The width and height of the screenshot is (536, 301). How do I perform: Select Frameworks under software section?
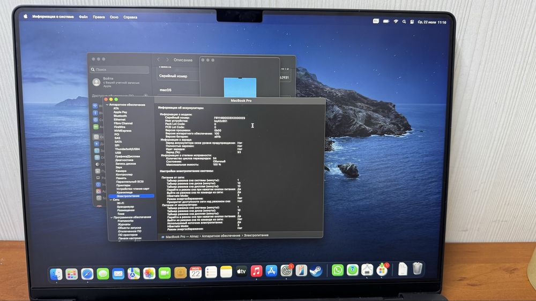(125, 221)
